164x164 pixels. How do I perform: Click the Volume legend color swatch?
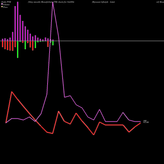[x=2, y=4]
